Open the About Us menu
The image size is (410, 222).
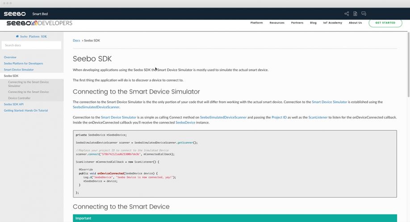coord(355,23)
